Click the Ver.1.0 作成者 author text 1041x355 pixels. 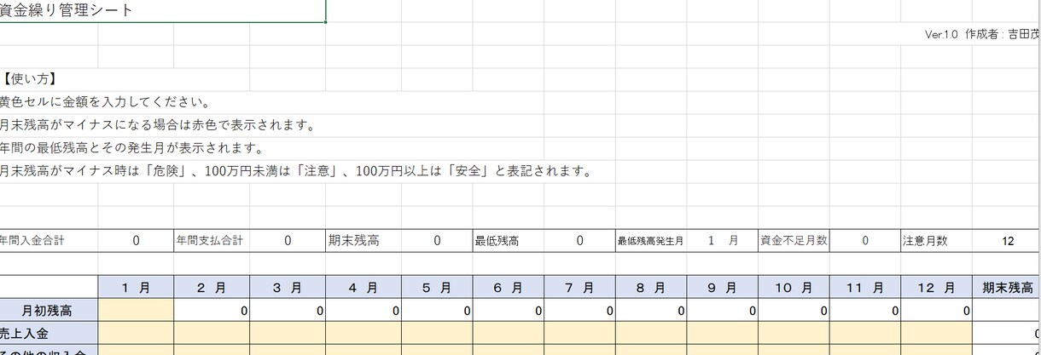point(982,35)
